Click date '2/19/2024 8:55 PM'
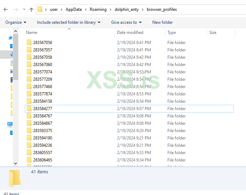 [x=134, y=94]
